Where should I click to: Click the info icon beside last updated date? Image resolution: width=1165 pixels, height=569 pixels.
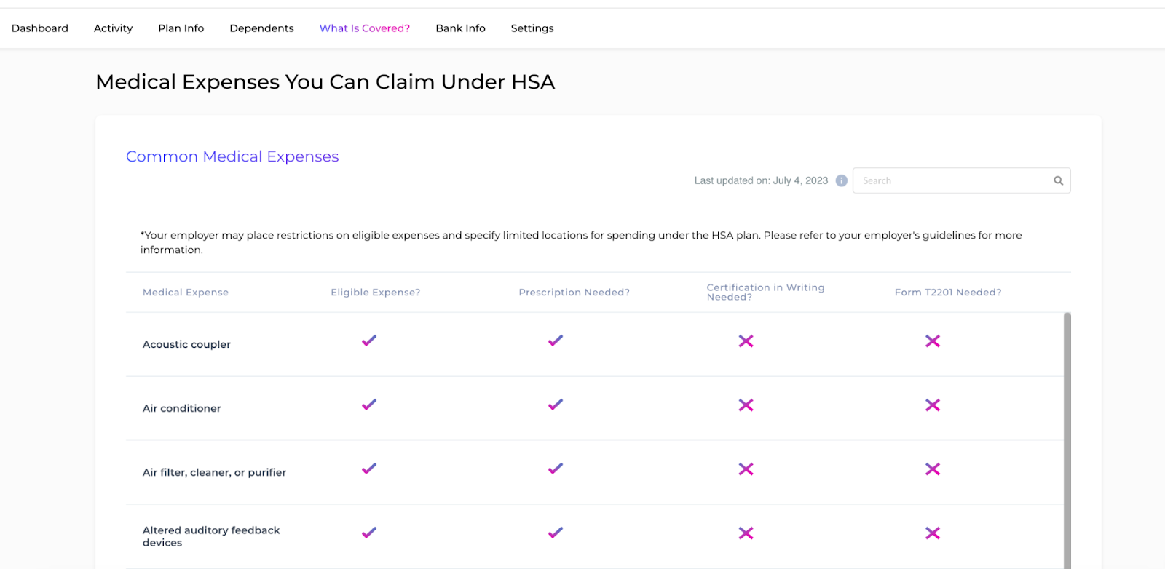point(841,180)
